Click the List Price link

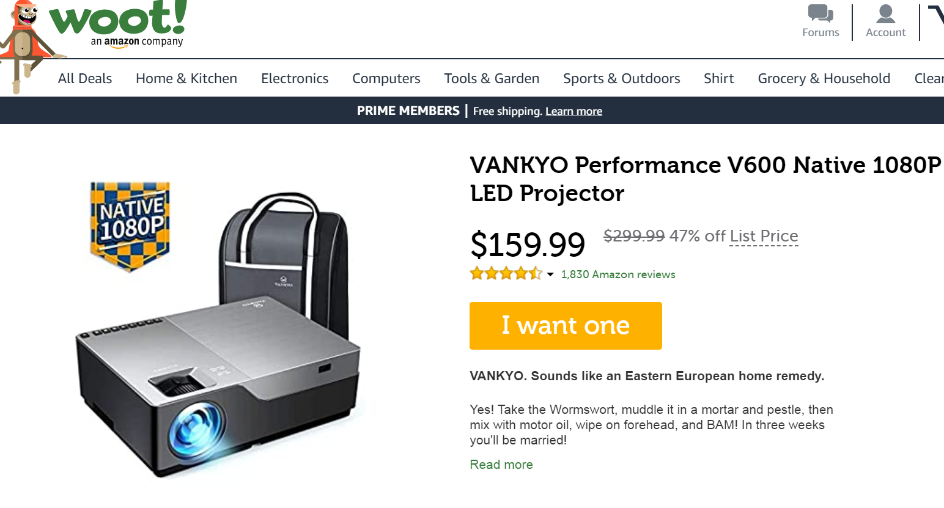coord(764,236)
